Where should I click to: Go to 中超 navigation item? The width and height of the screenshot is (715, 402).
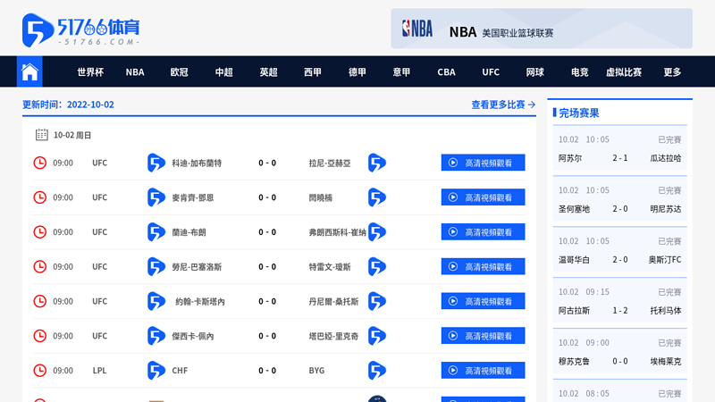[224, 72]
